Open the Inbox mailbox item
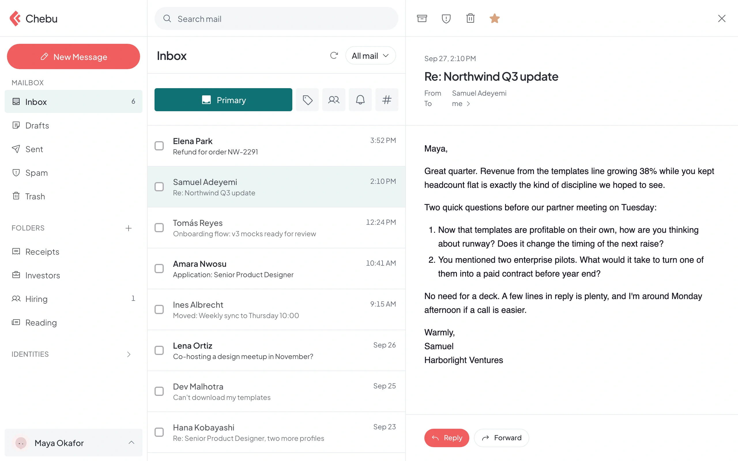 pyautogui.click(x=74, y=101)
